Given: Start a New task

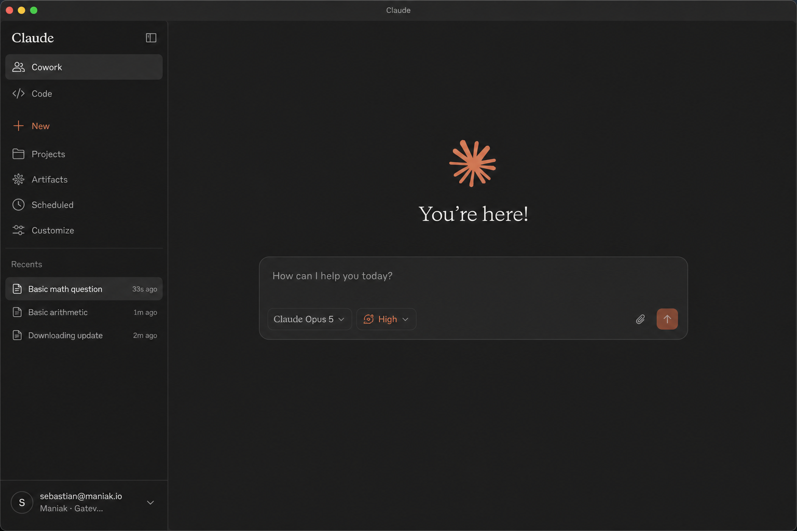Looking at the screenshot, I should (x=84, y=126).
